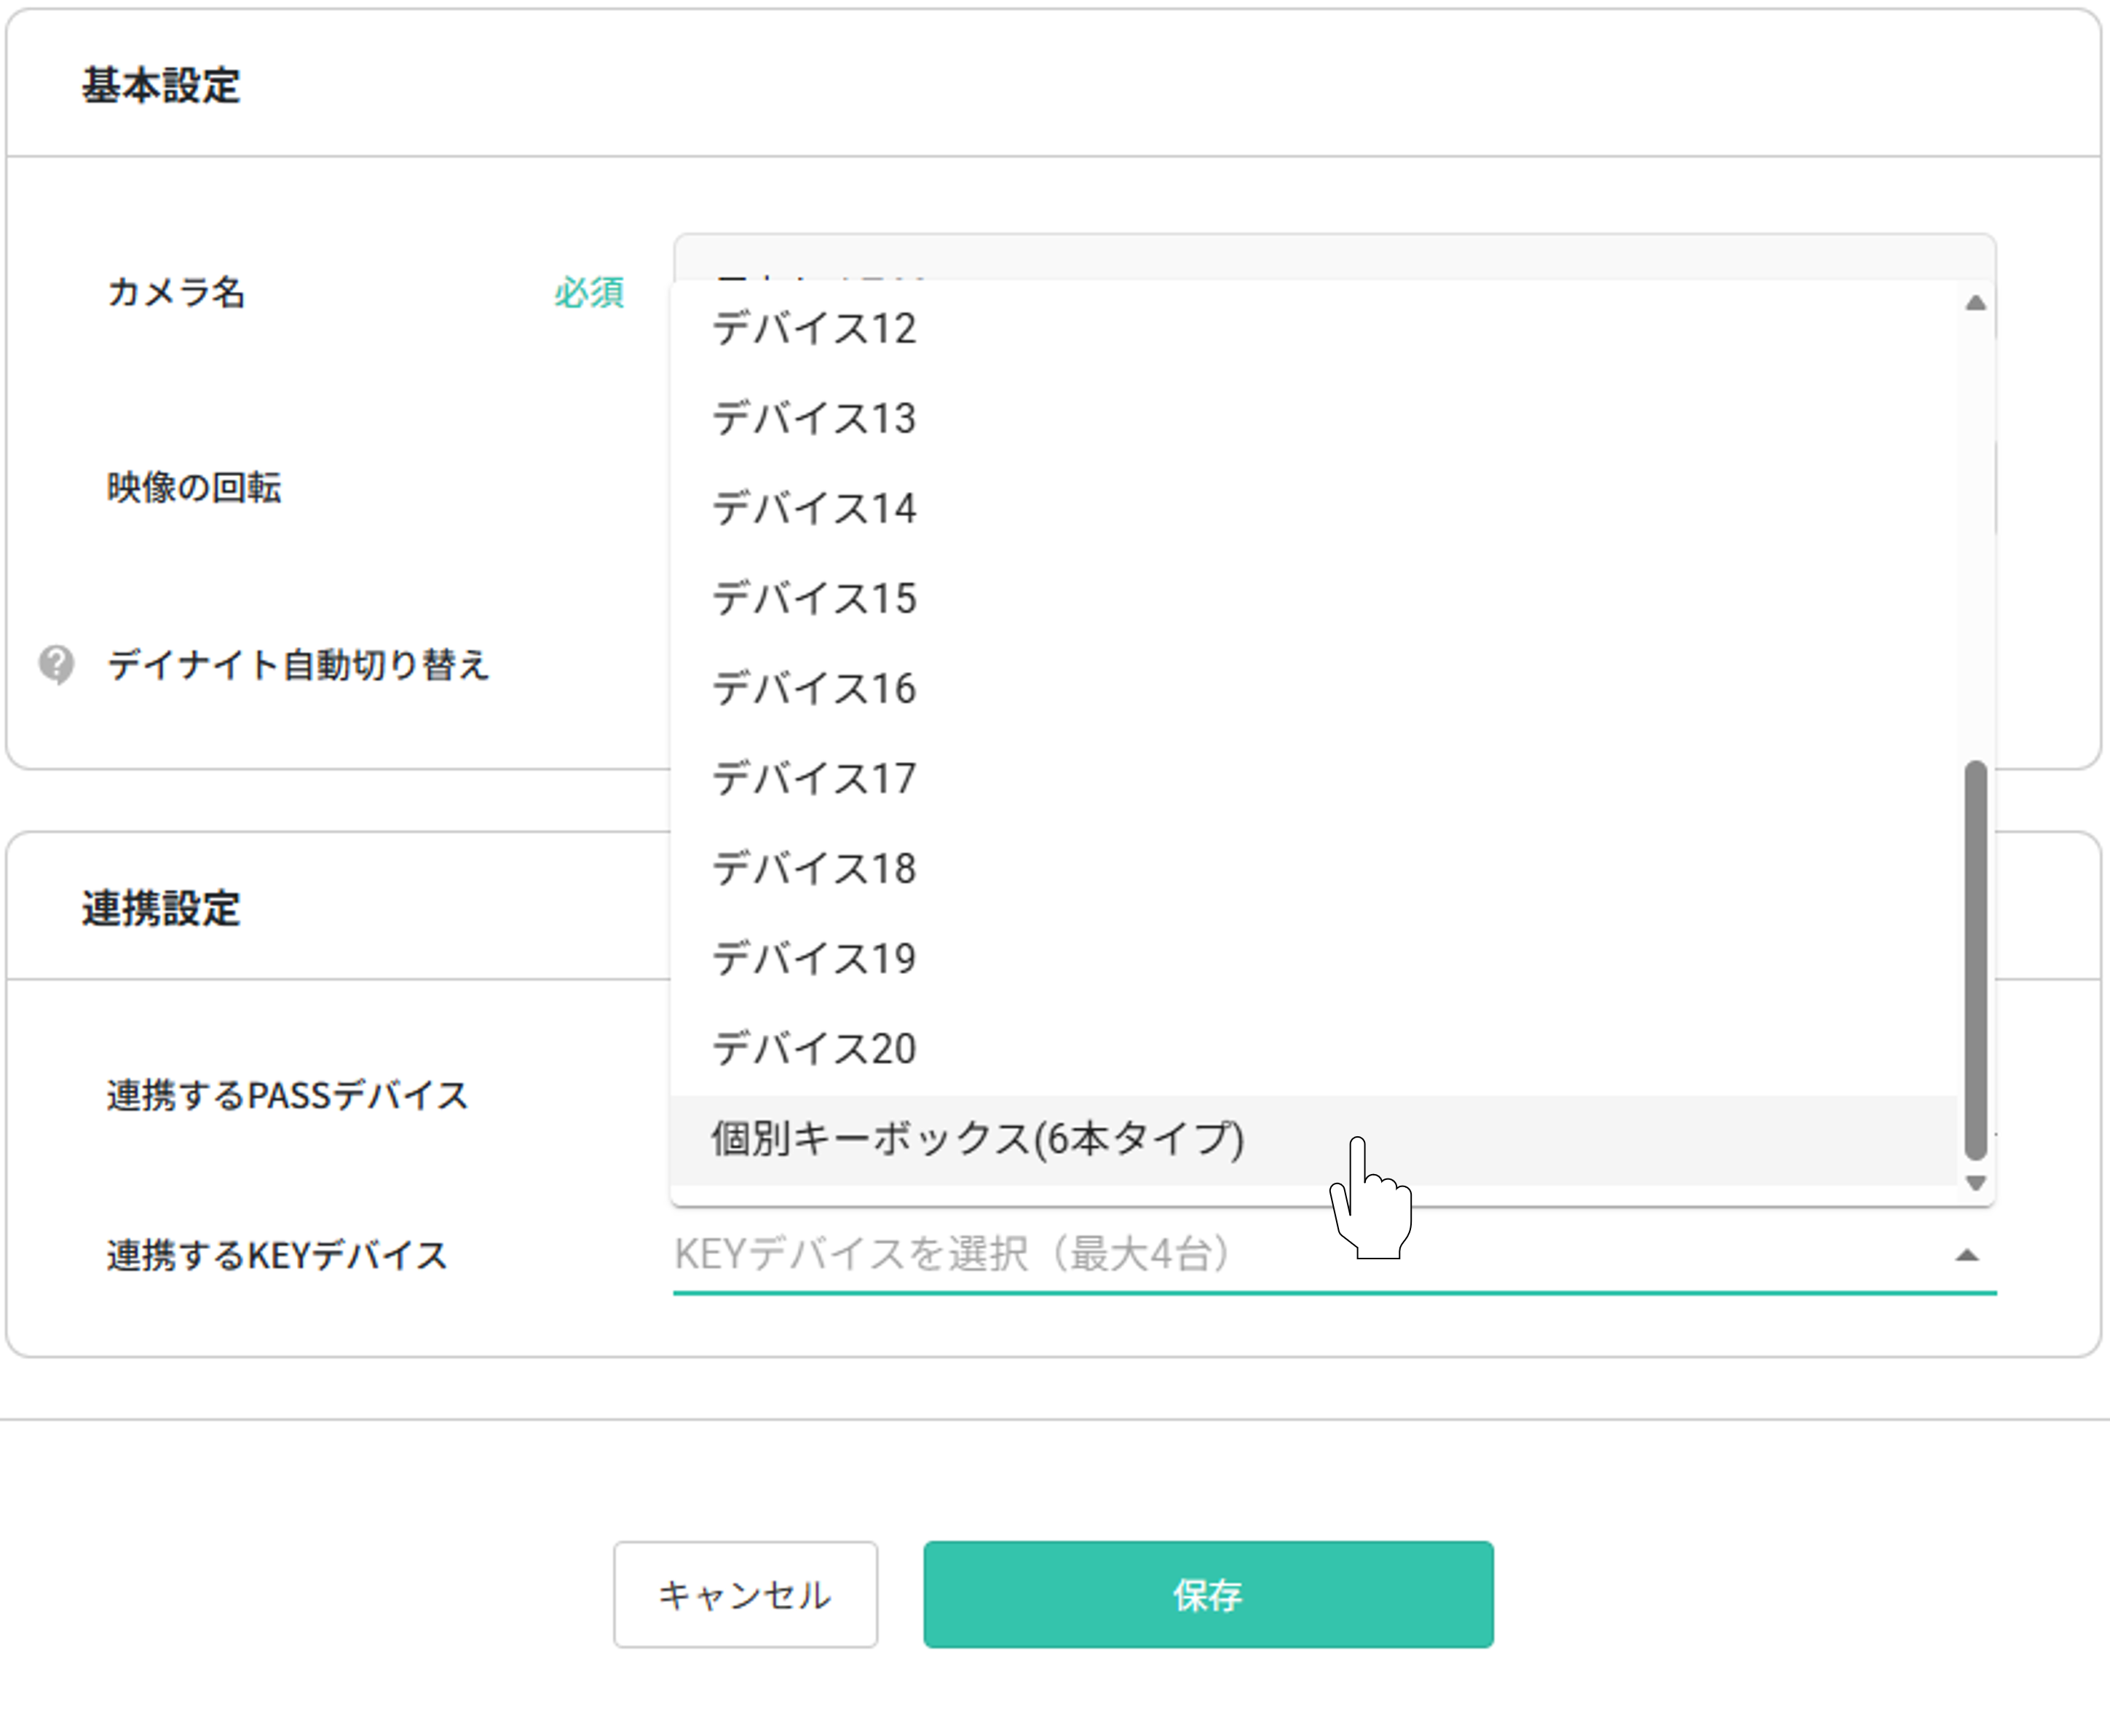
Task: Click the キャンセル button
Action: [x=744, y=1595]
